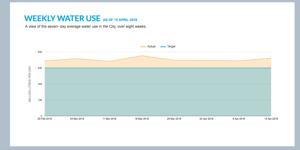Select the 04 Mar 2018 date label

point(77,119)
